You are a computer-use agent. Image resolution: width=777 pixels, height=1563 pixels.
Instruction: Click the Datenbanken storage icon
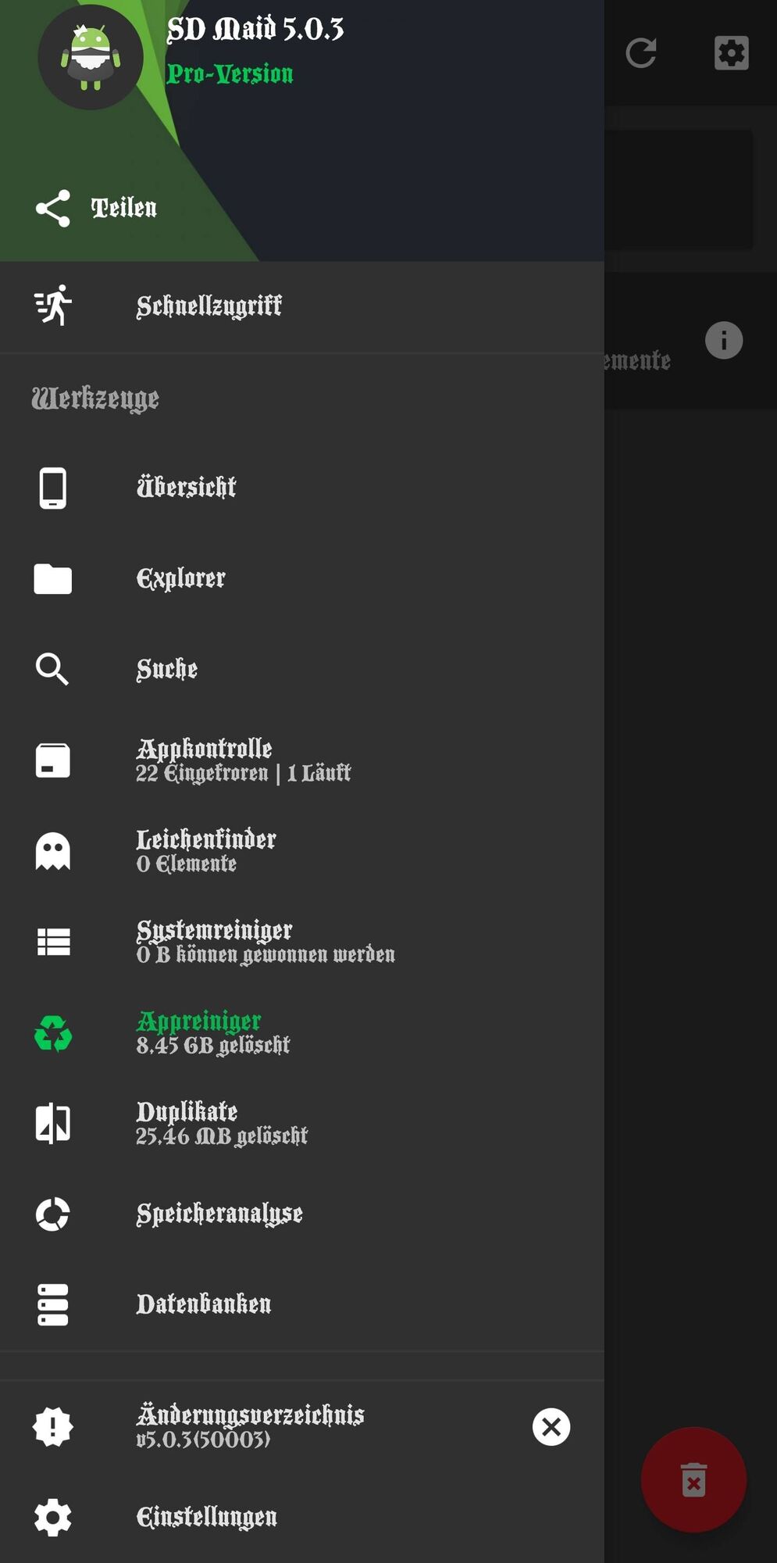tap(53, 1304)
